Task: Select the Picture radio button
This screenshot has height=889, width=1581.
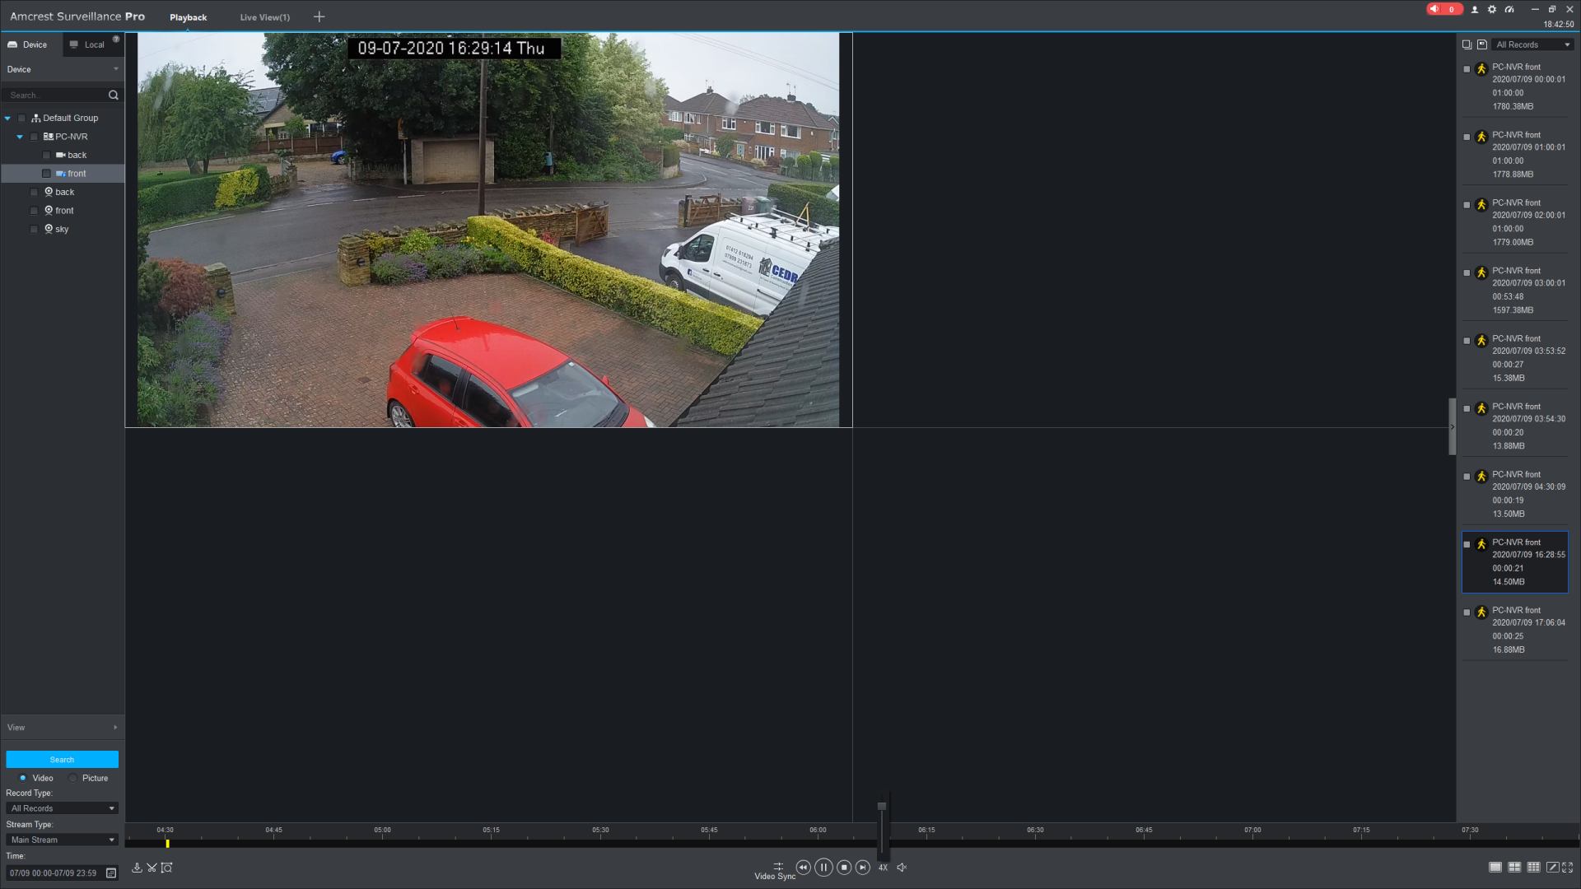Action: 72,778
